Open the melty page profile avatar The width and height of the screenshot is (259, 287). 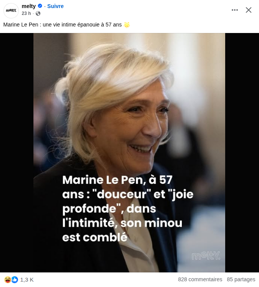click(11, 11)
